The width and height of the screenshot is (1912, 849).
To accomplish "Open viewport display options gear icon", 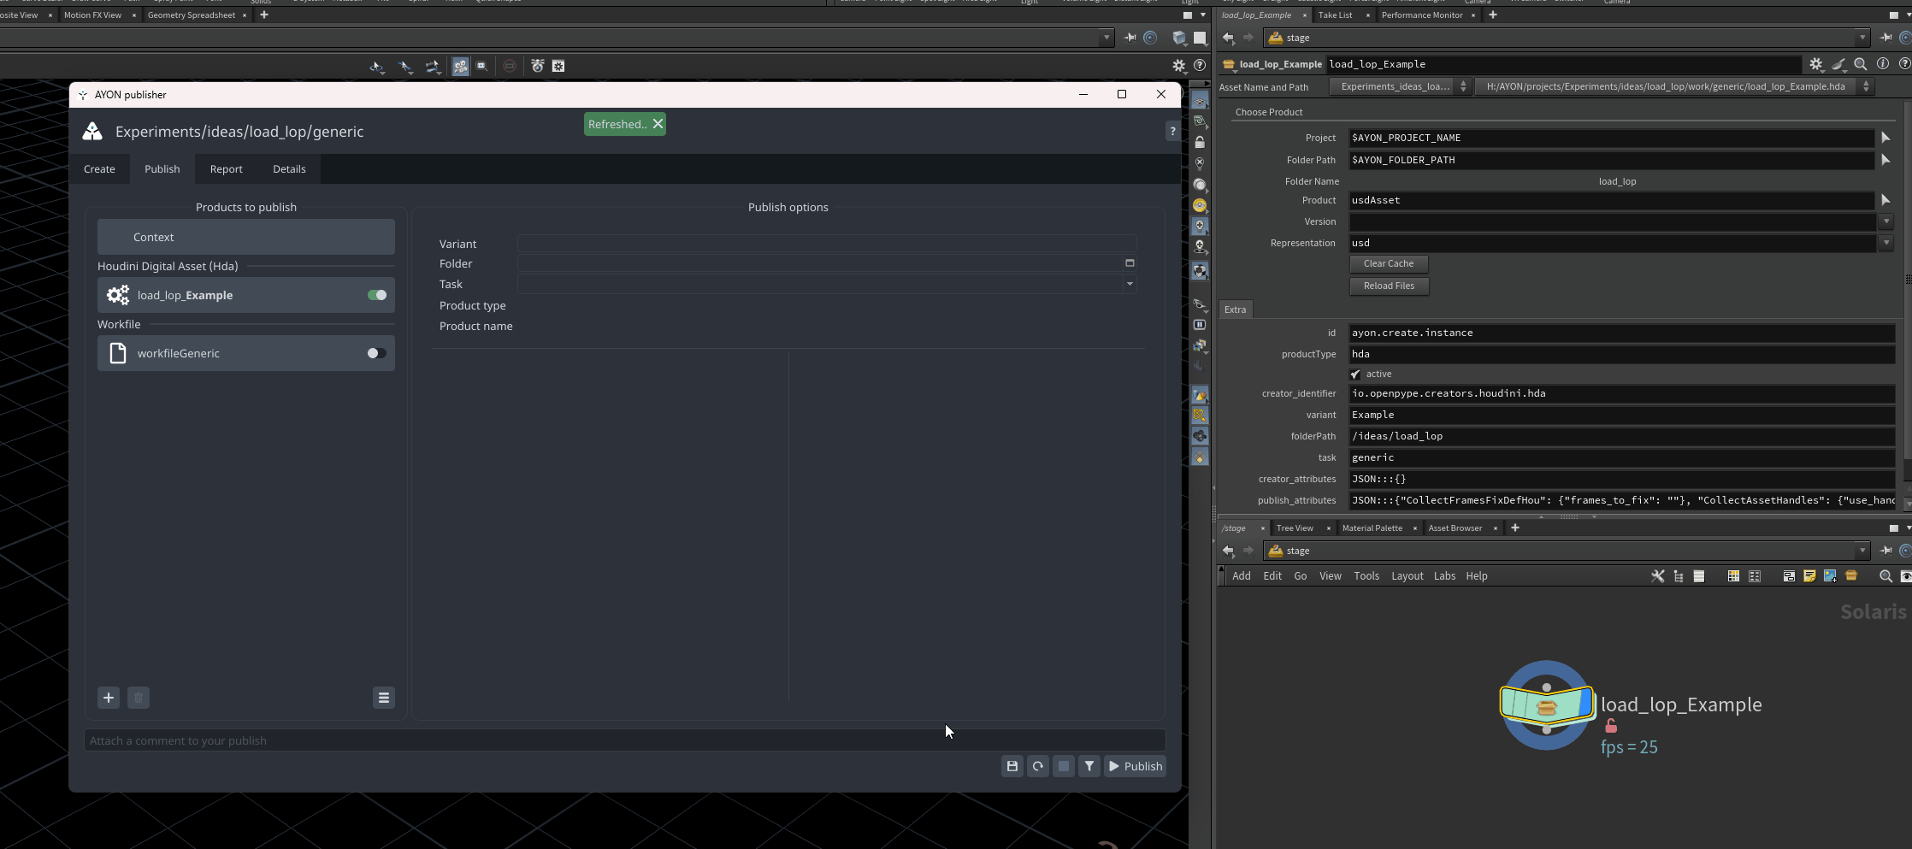I will coord(1178,66).
